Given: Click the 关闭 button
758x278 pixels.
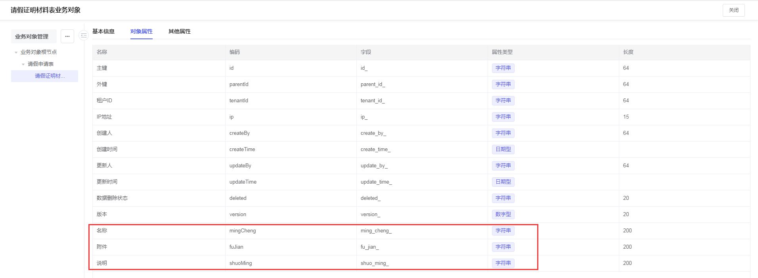Looking at the screenshot, I should coord(733,10).
